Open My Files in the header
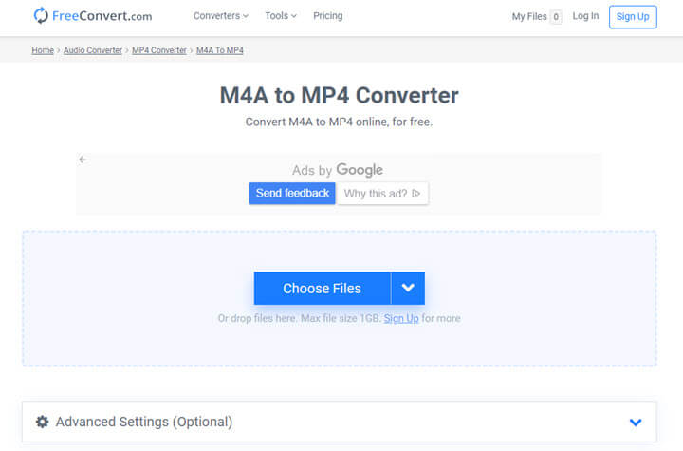 click(x=528, y=17)
